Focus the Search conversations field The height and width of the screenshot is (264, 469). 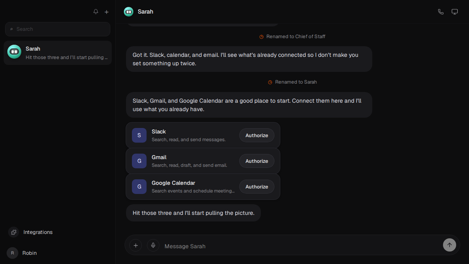(x=58, y=29)
